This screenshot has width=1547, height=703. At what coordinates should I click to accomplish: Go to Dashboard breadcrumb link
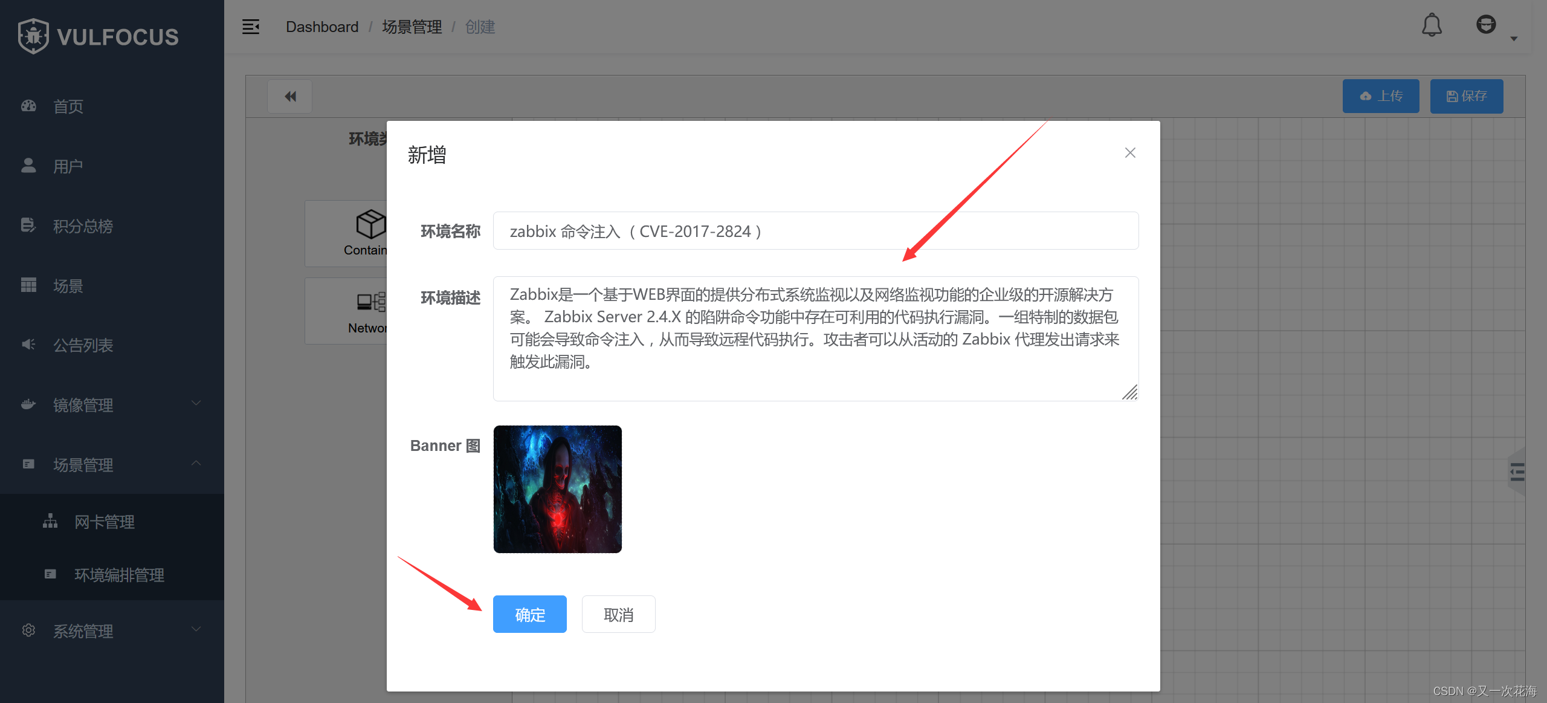click(x=322, y=27)
